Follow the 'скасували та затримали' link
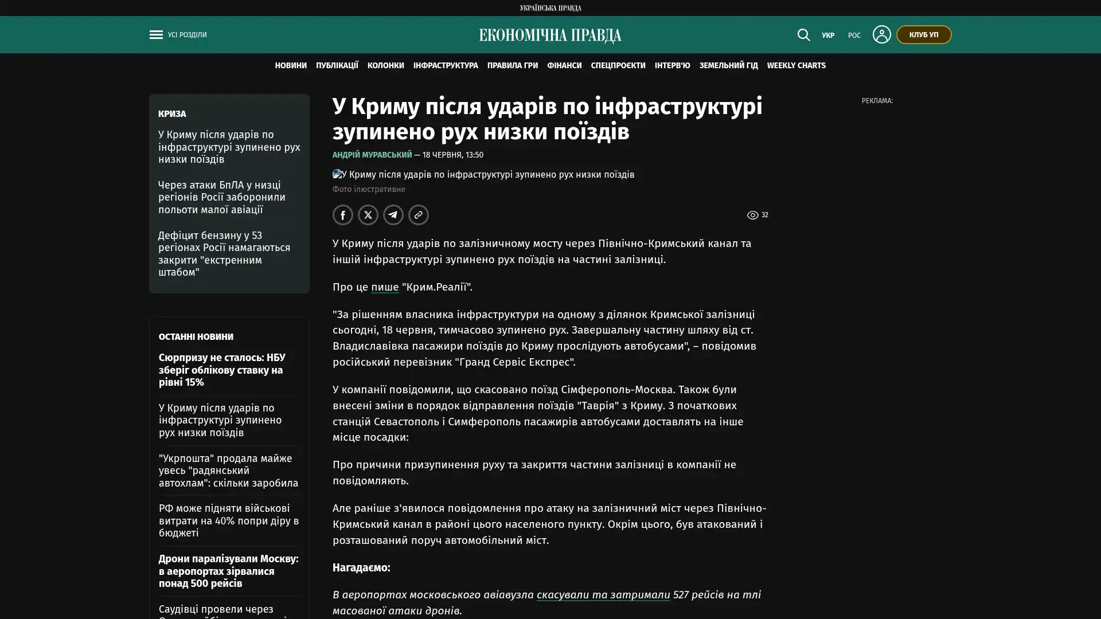The height and width of the screenshot is (619, 1101). point(603,595)
